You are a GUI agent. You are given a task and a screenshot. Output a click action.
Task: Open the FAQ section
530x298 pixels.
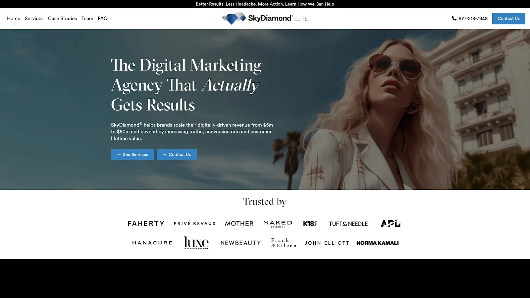point(103,19)
